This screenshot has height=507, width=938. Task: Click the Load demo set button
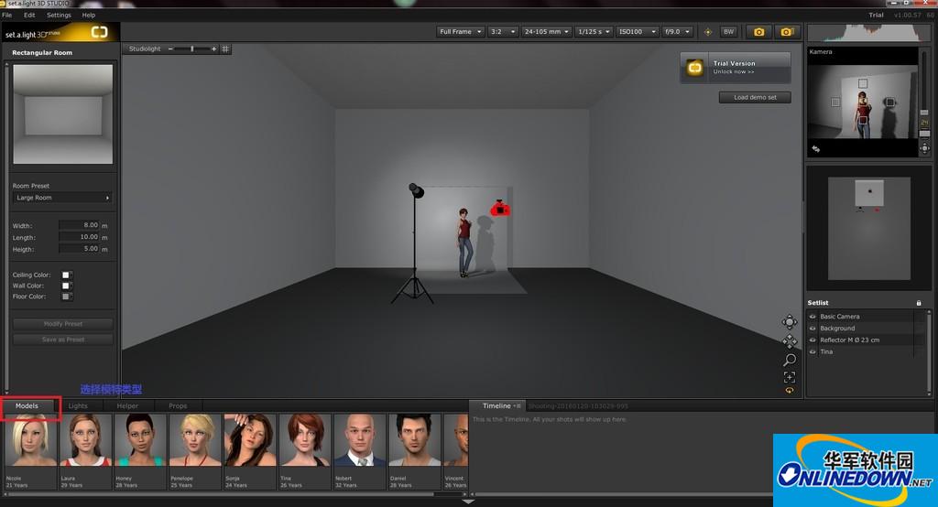click(x=755, y=97)
